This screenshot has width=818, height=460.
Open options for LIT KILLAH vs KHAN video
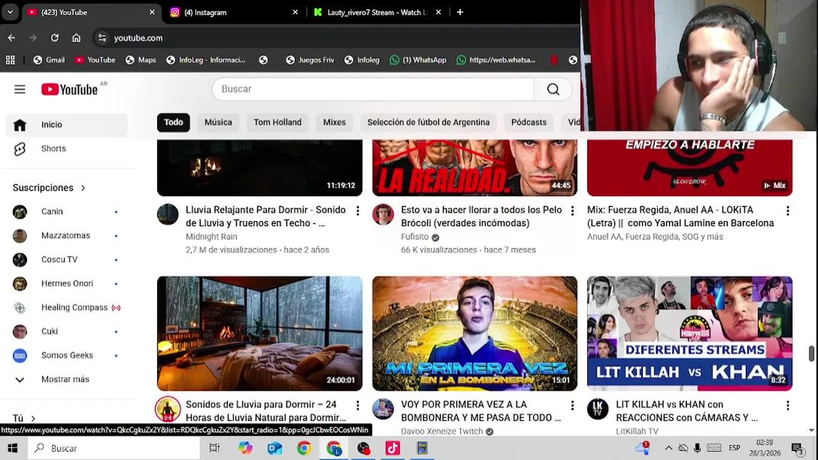tap(788, 406)
